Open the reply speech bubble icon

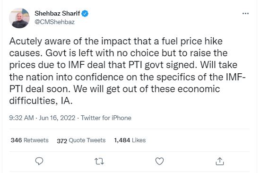tap(39, 161)
